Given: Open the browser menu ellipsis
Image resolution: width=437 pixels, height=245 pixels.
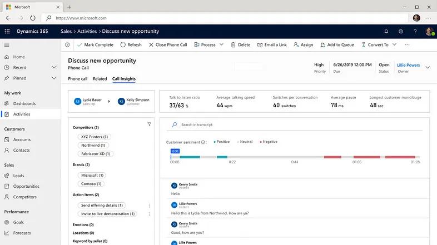Looking at the screenshot, I should 429,18.
